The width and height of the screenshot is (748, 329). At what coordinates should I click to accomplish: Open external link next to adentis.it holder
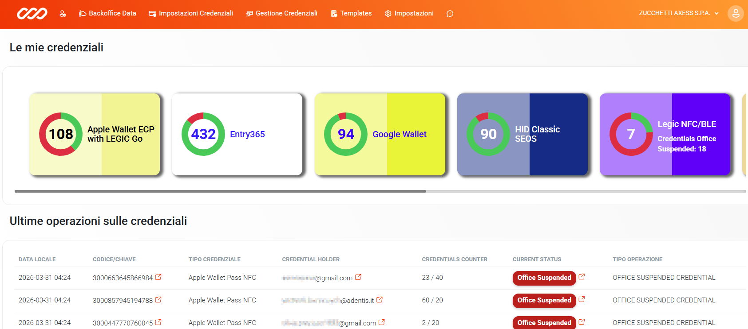pos(380,300)
